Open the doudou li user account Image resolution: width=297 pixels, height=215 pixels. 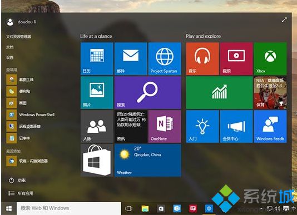[x=21, y=22]
